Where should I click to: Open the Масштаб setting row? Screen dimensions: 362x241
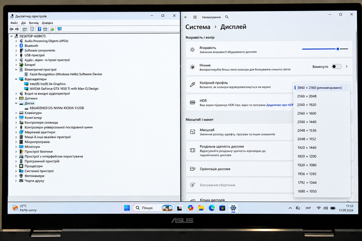coord(239,132)
